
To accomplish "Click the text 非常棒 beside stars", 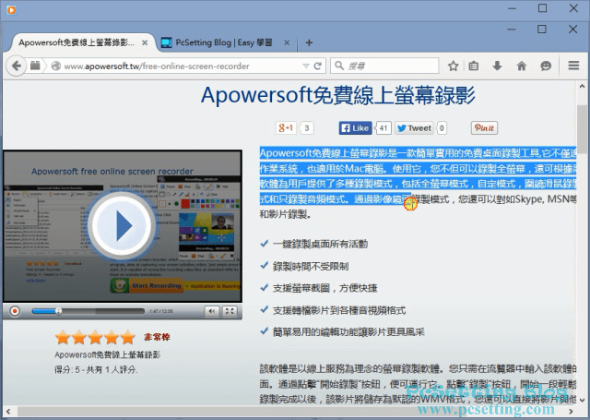I will (157, 337).
